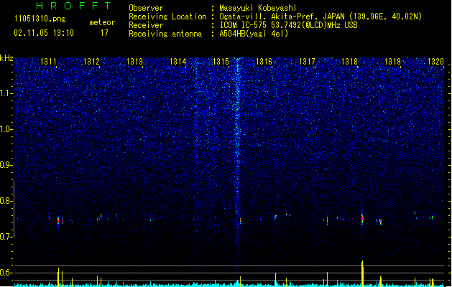Viewport: 452px width, 287px height.
Task: Click the Receiving Location label
Action: click(167, 17)
